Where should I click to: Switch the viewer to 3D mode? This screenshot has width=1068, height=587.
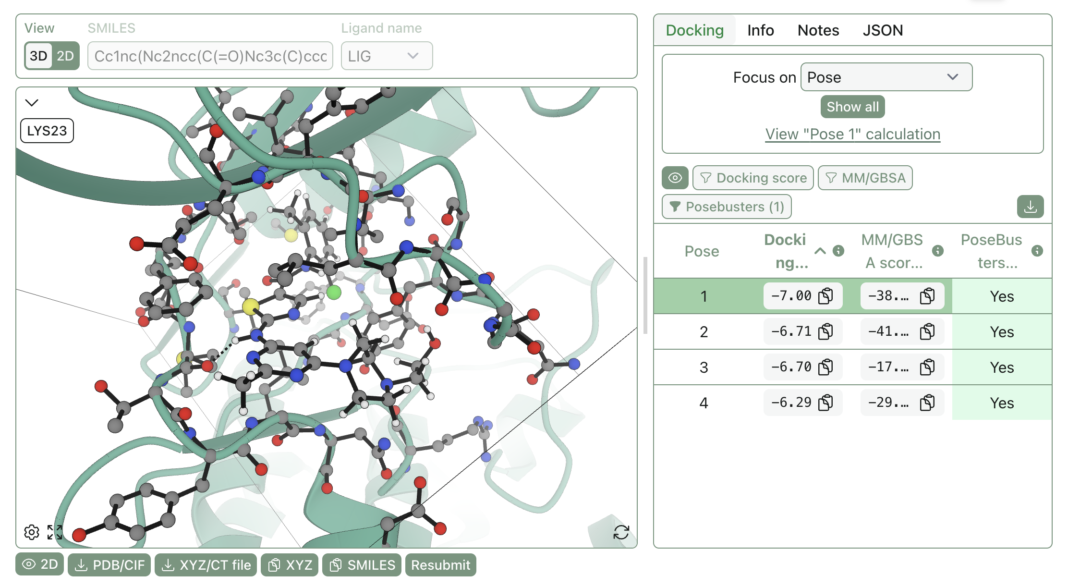pyautogui.click(x=38, y=56)
